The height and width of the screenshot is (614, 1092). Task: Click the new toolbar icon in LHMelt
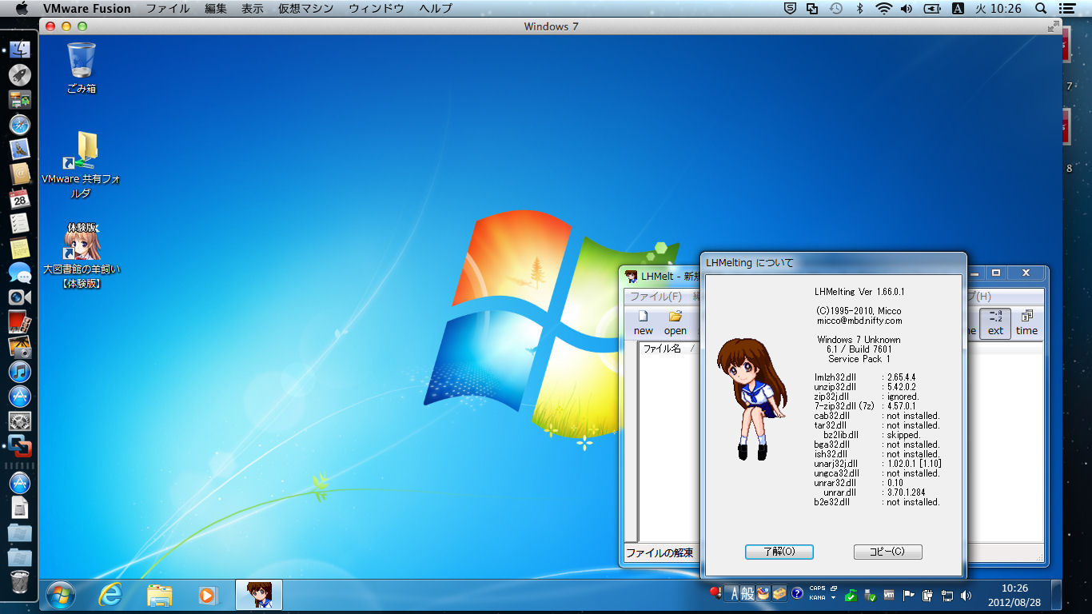643,323
